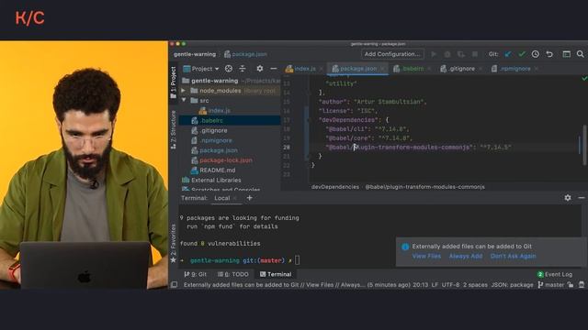
Task: Click the Add Configuration button
Action: point(392,54)
